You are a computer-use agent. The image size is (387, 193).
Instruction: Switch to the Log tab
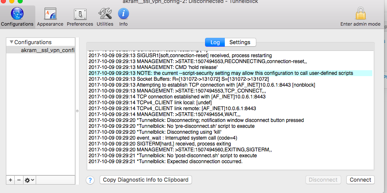[x=215, y=42]
